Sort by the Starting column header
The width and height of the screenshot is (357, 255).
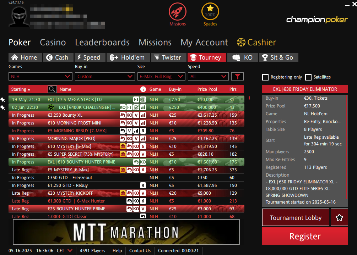[21, 89]
